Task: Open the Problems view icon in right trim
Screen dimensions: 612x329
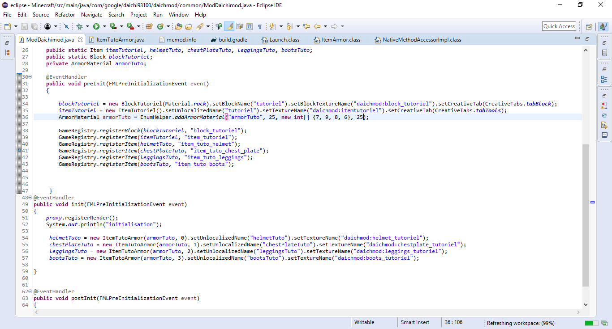Action: pyautogui.click(x=604, y=105)
